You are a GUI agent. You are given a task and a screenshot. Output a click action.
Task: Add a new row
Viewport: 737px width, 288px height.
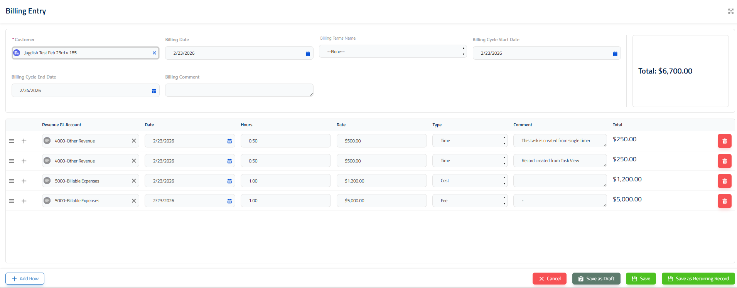point(25,279)
